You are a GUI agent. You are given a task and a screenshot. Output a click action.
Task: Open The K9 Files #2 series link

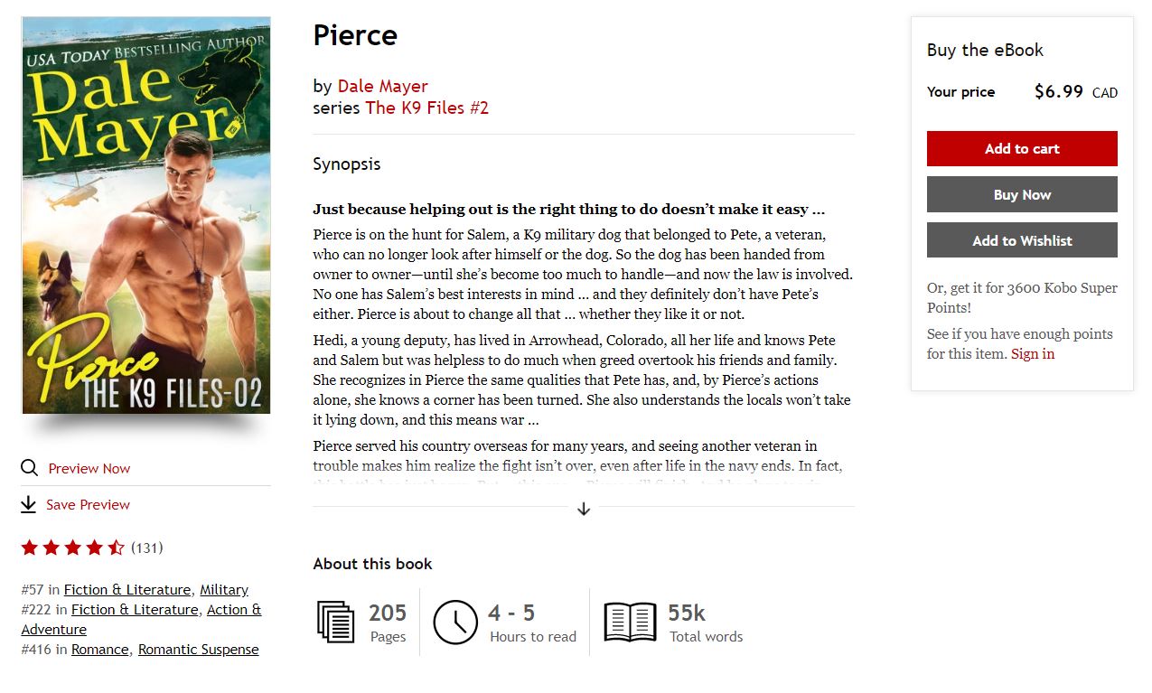coord(426,108)
